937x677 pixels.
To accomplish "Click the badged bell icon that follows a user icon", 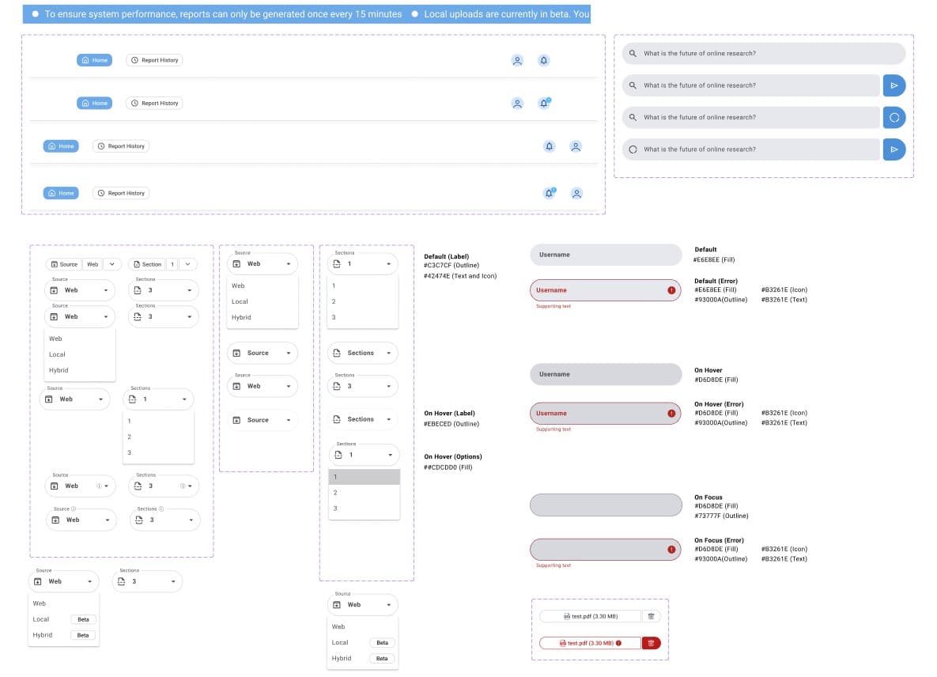I will click(544, 103).
